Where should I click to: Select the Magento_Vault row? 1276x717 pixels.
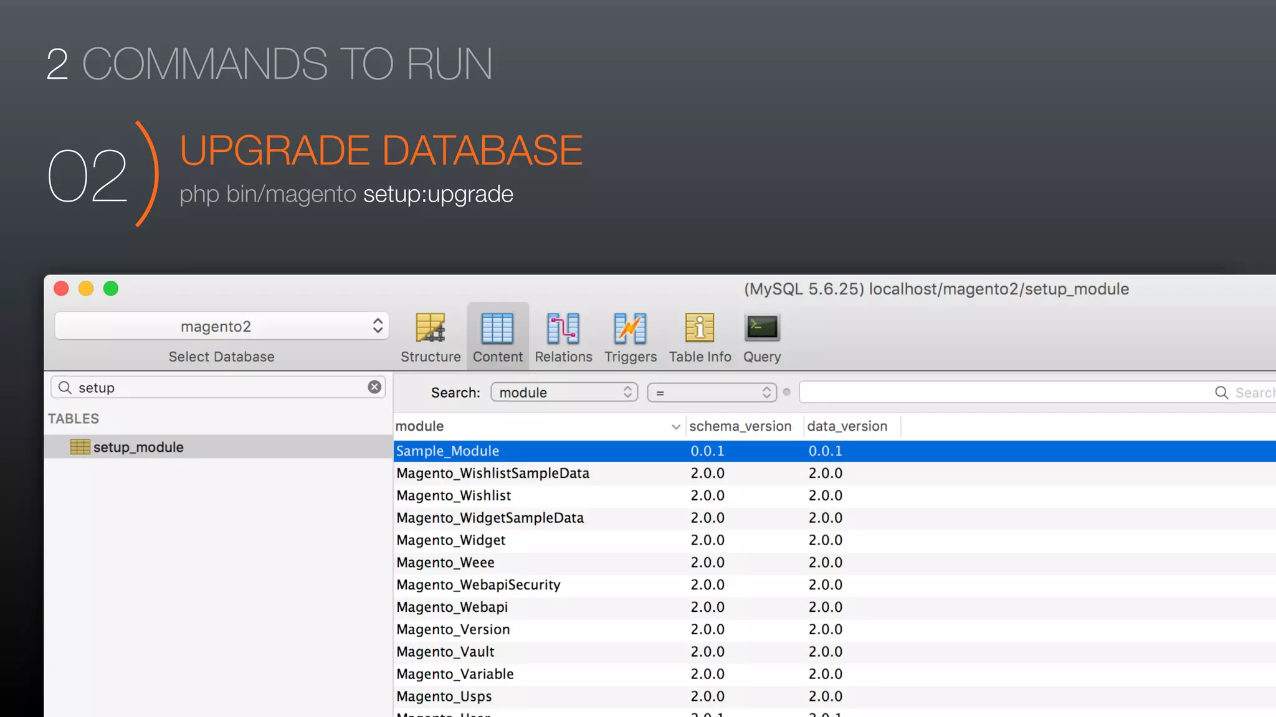pyautogui.click(x=835, y=652)
